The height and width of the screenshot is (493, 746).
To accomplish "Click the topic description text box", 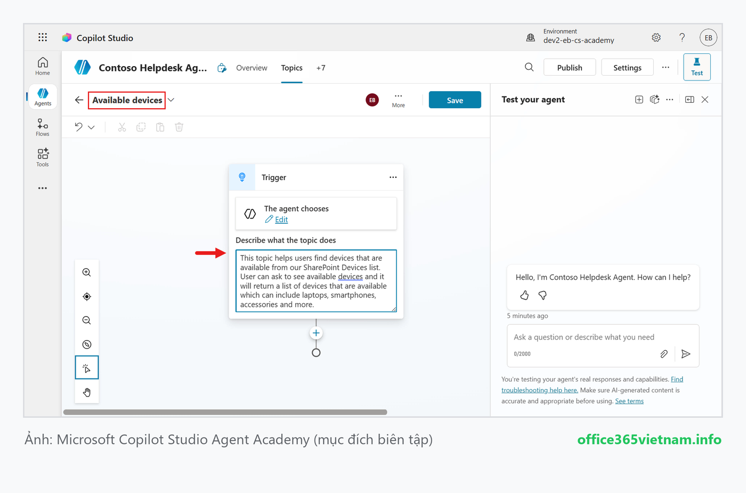I will point(316,281).
